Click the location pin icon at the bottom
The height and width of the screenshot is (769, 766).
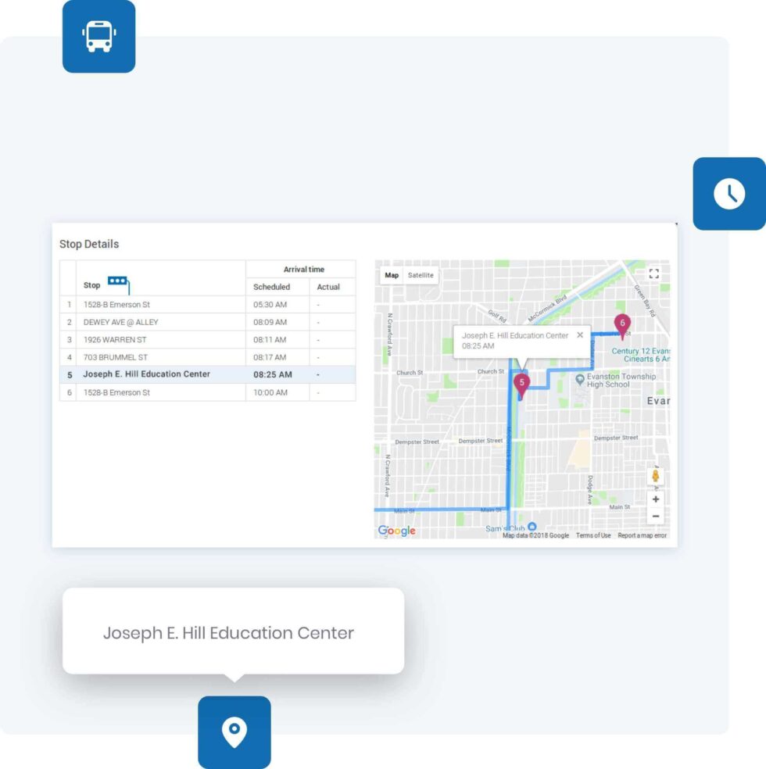(x=234, y=731)
